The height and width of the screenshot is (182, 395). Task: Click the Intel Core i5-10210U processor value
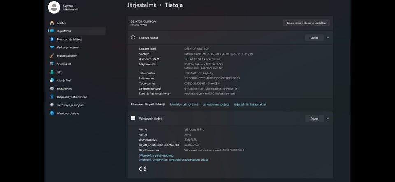[x=218, y=54]
